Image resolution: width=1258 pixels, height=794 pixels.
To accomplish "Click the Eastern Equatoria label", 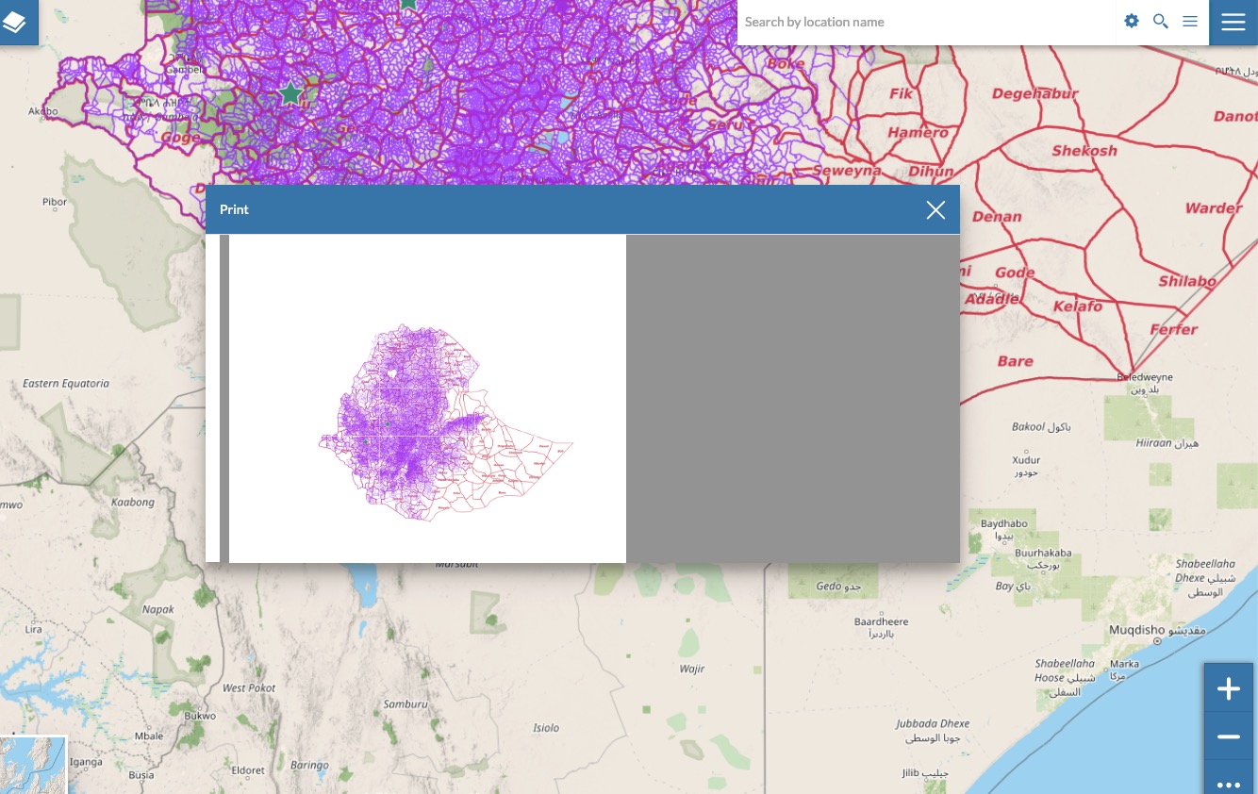I will coord(66,384).
